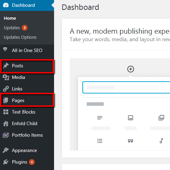Screen dimensions: 170x170
Task: Click the Posts pushpin icon
Action: [6, 66]
